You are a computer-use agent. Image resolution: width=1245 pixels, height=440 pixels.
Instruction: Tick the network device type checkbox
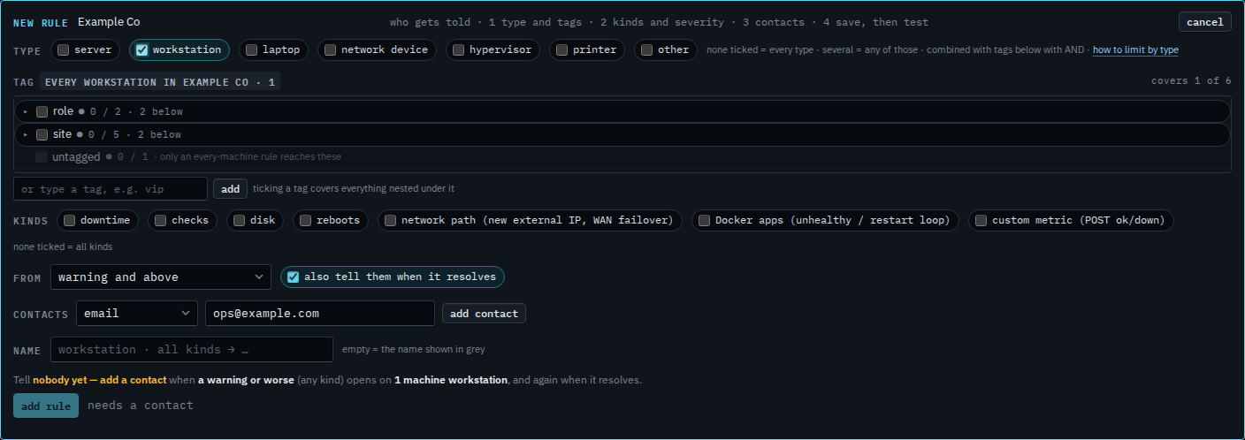click(330, 50)
